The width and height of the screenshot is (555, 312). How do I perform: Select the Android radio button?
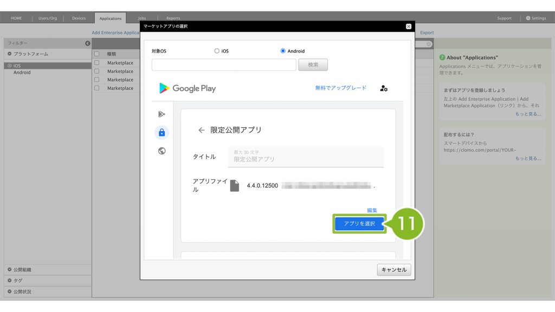click(283, 51)
